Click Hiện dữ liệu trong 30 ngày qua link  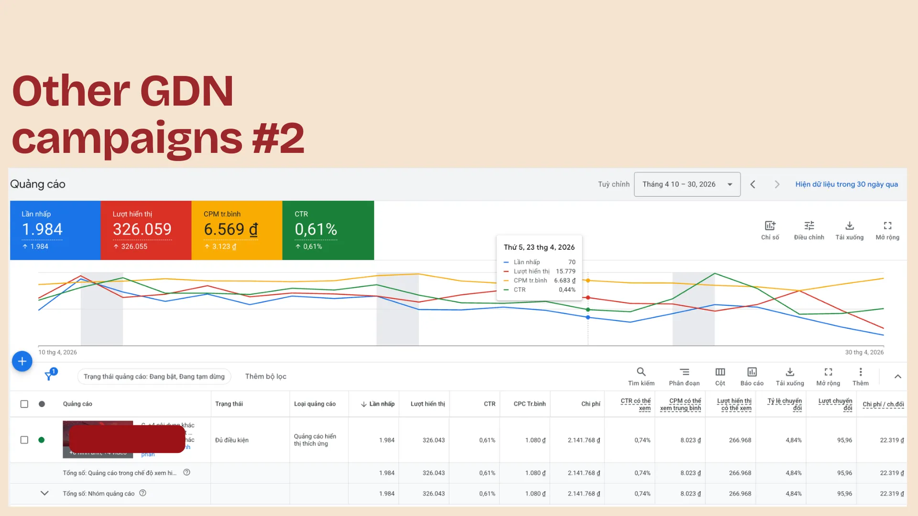tap(846, 184)
